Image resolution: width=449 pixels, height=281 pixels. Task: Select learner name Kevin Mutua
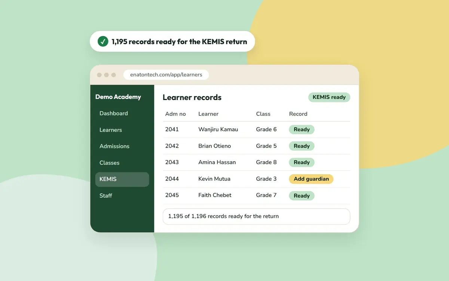(214, 179)
